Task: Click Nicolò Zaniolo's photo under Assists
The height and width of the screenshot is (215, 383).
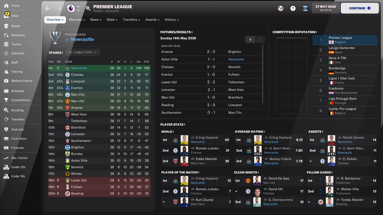Action: tap(331, 140)
